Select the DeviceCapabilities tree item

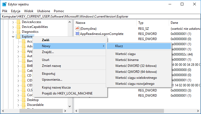[x=35, y=27]
